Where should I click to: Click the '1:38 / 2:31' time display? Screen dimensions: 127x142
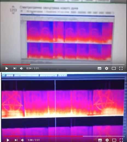point(34,140)
